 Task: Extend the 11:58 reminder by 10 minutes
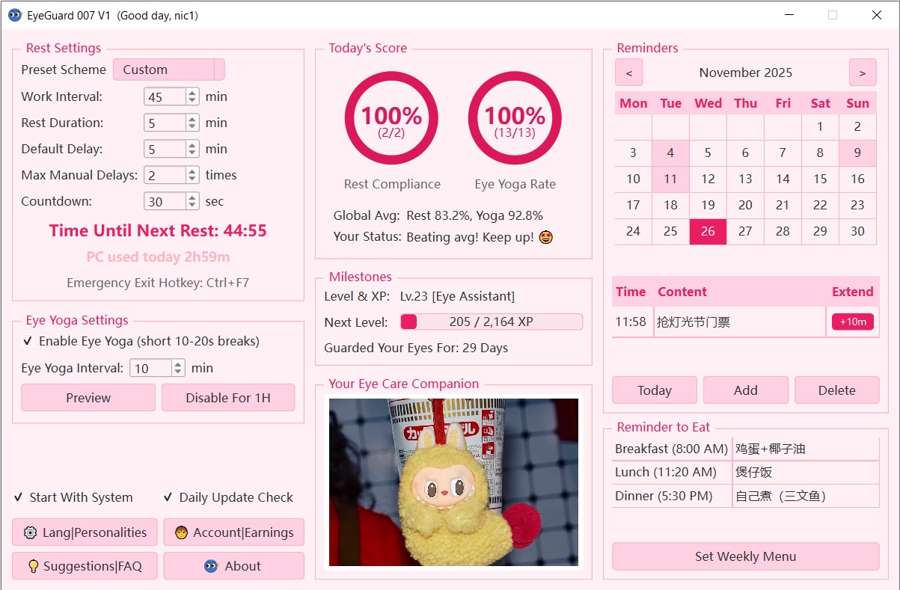[852, 322]
